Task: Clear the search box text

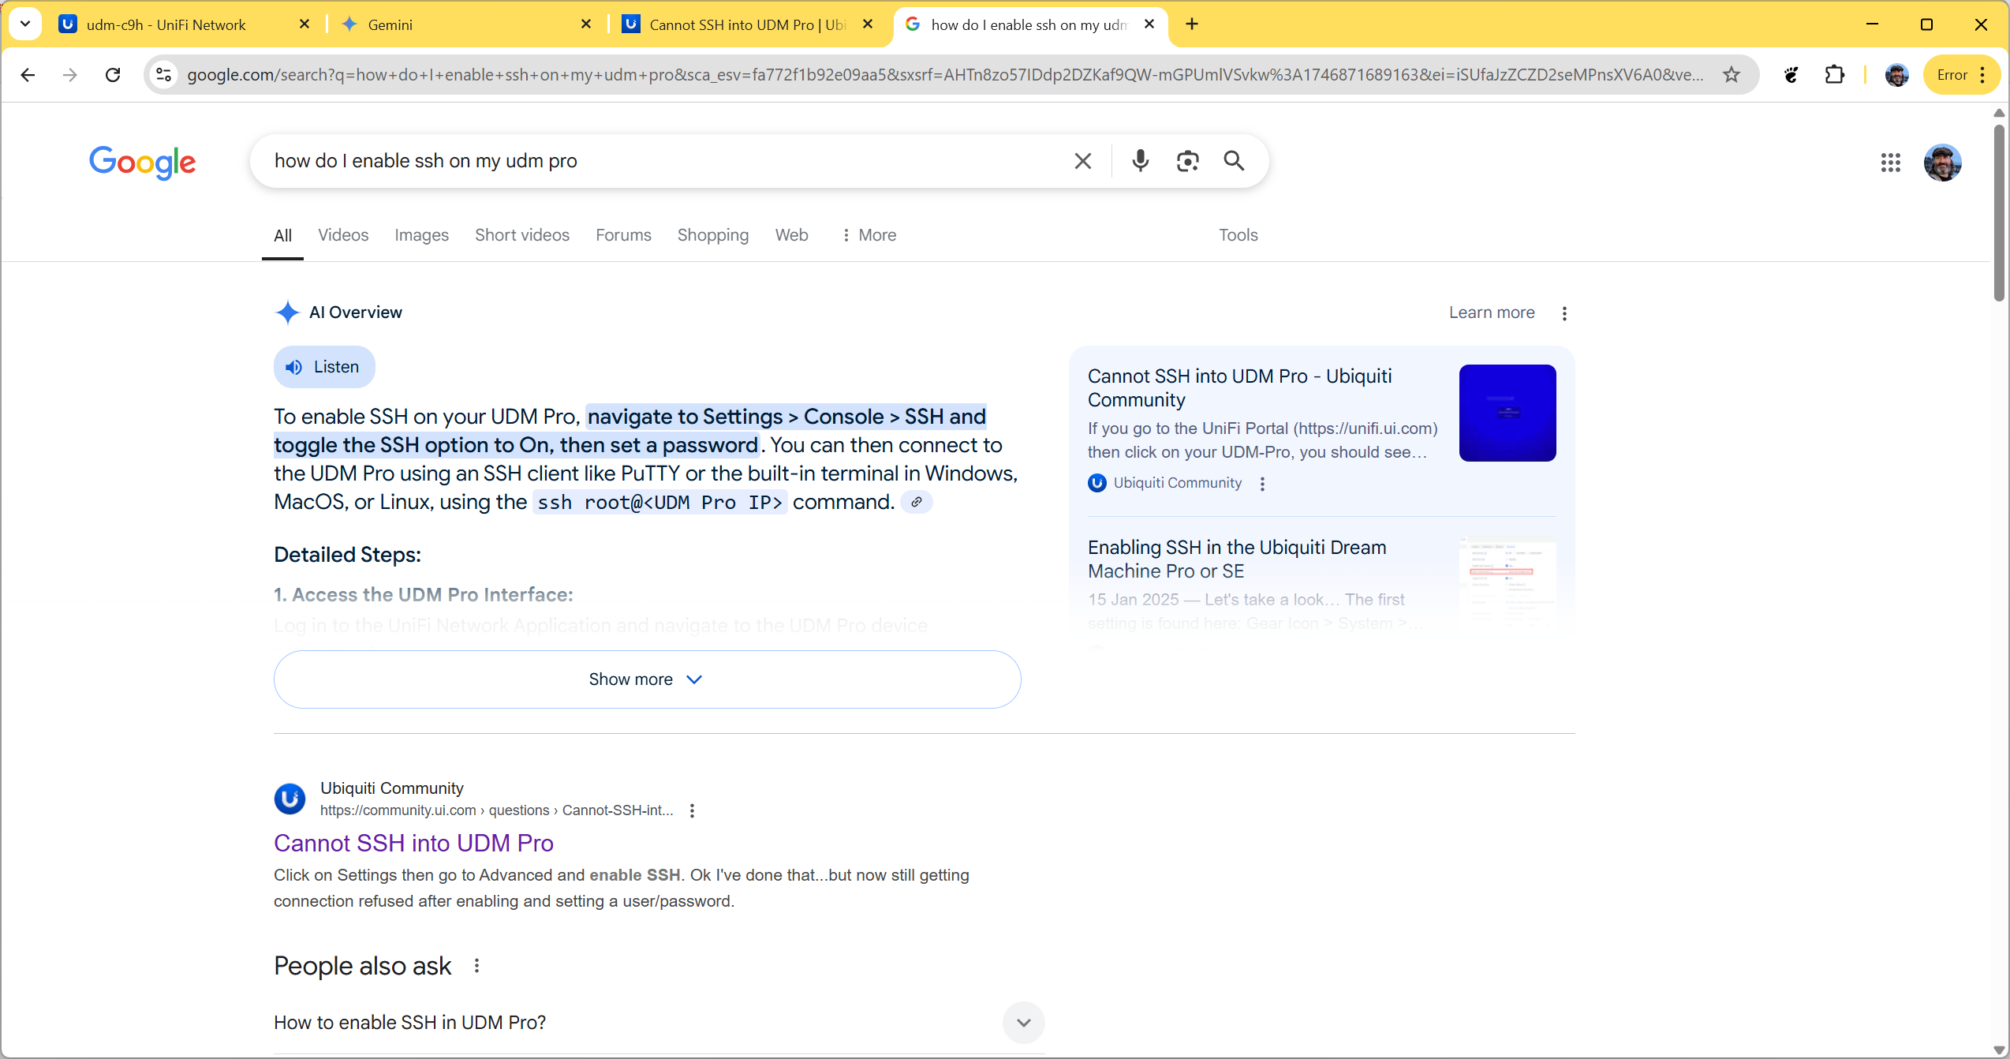Action: (1082, 161)
